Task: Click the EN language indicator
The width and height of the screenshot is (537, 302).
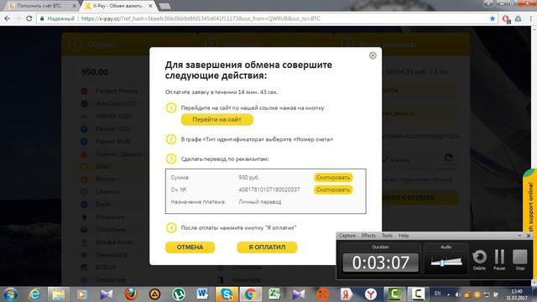Action: pos(437,294)
